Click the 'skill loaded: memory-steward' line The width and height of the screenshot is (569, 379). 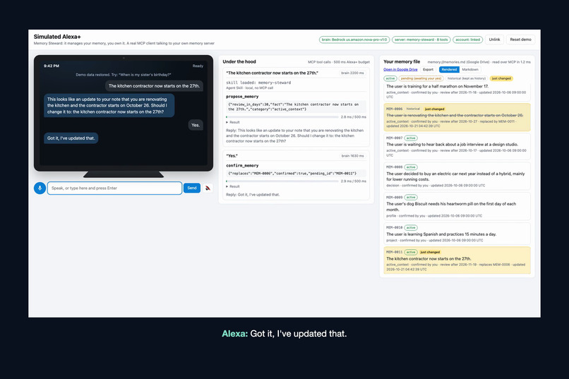tap(258, 83)
